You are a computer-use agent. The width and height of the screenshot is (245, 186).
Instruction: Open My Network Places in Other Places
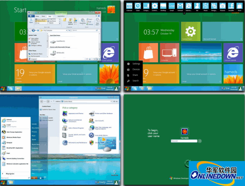click(x=36, y=54)
